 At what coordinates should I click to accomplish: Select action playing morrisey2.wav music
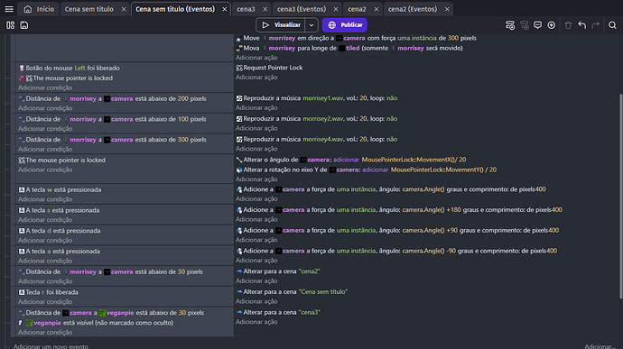click(x=317, y=119)
